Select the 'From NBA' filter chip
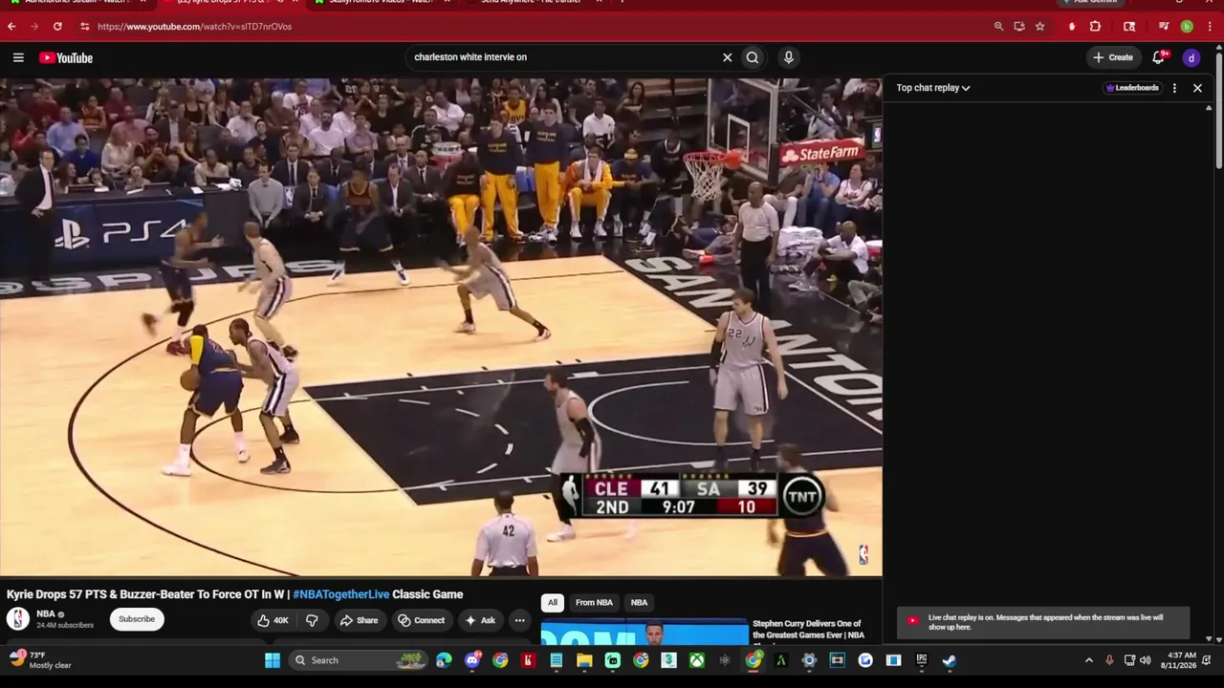Image resolution: width=1224 pixels, height=688 pixels. tap(594, 603)
